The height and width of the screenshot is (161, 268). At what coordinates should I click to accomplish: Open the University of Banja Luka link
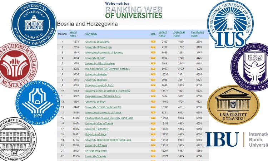(98, 47)
